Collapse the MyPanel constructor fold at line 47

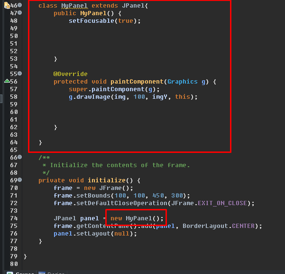20,13
